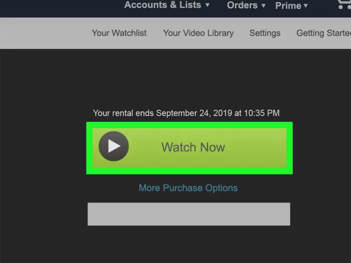Click empty gray space left of Your Watchlist
The width and height of the screenshot is (351, 263).
(x=45, y=33)
